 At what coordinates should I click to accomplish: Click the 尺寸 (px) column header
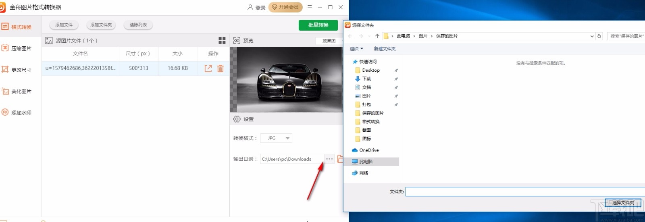(138, 54)
